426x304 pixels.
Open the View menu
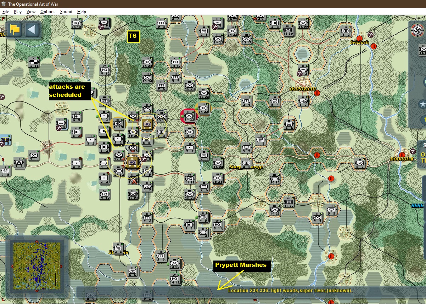(31, 12)
